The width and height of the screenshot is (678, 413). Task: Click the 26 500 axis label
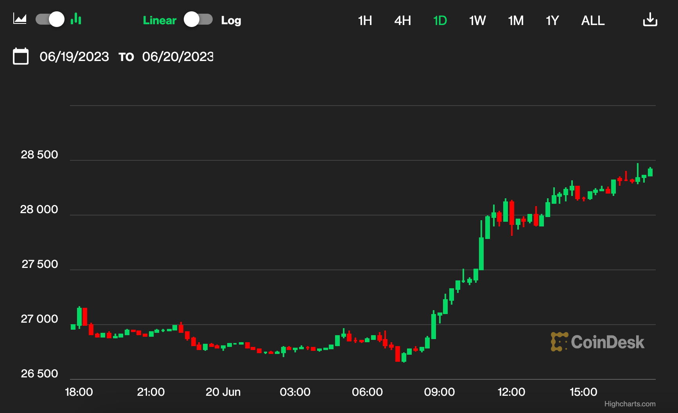tap(39, 373)
